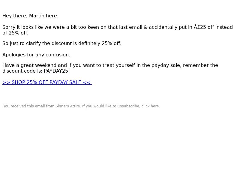Click the 'So just to clarify' sentence
Screen dimensions: 240x180
point(62,43)
